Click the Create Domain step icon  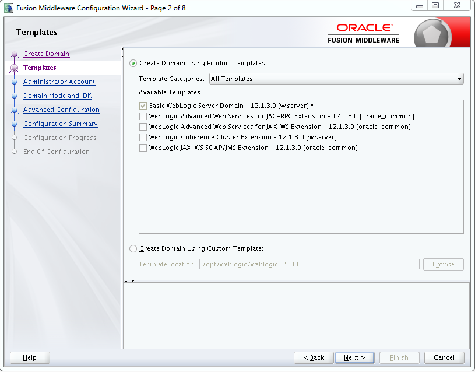tap(15, 54)
